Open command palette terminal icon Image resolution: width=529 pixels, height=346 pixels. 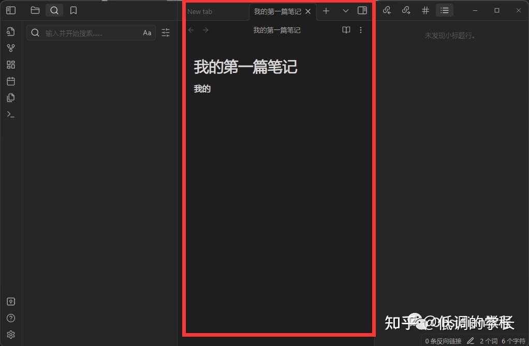point(11,114)
